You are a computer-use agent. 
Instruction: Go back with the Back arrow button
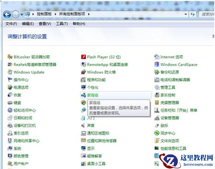(x=7, y=14)
